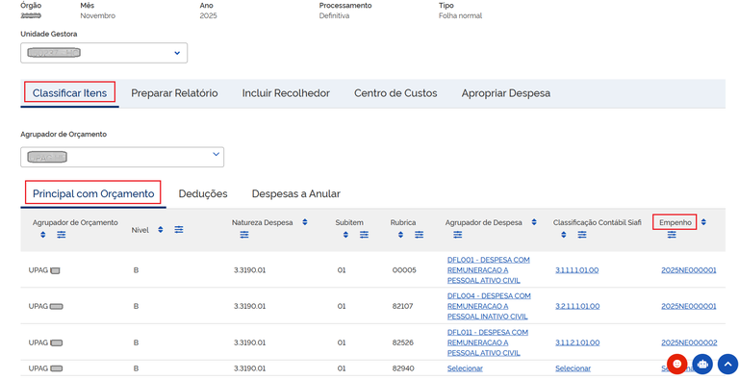Click the back-to-top arrow button
The width and height of the screenshot is (739, 380).
[x=727, y=364]
